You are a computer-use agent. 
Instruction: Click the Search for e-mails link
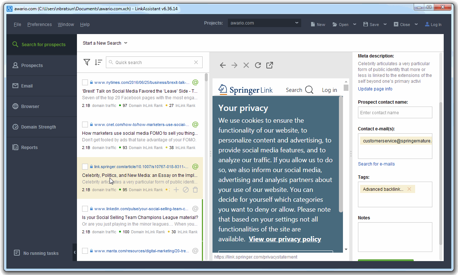pyautogui.click(x=376, y=164)
